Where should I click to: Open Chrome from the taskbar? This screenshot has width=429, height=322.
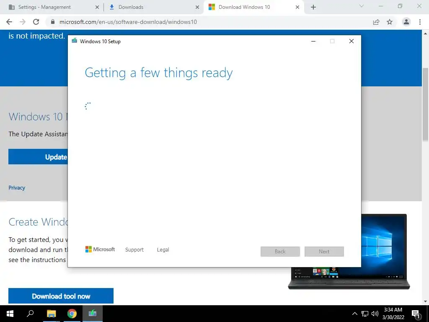(x=72, y=314)
